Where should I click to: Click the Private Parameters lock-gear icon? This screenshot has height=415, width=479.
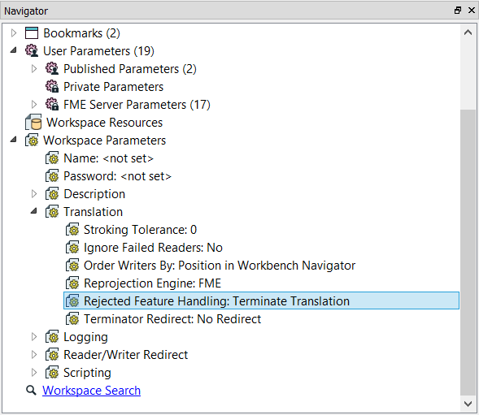tap(52, 87)
